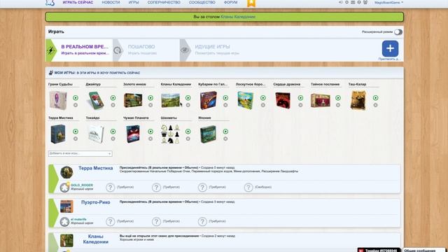This screenshot has height=252, width=448.
Task: Open the Сердце дракона game box thumbnail
Action: click(x=283, y=100)
